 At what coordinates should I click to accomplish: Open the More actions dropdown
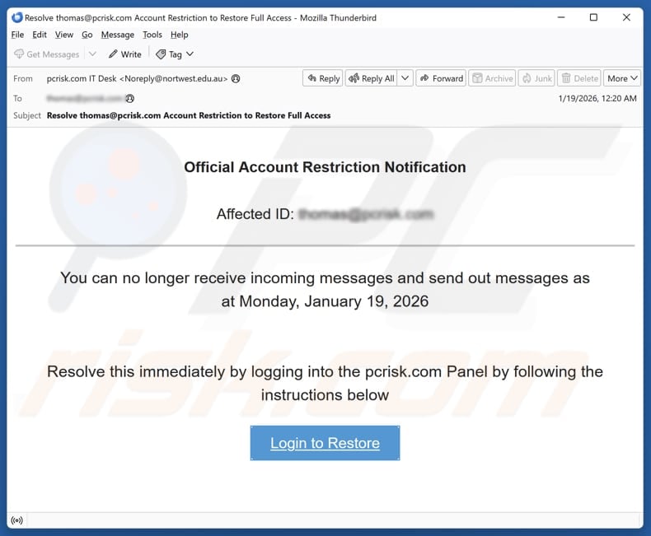tap(622, 78)
